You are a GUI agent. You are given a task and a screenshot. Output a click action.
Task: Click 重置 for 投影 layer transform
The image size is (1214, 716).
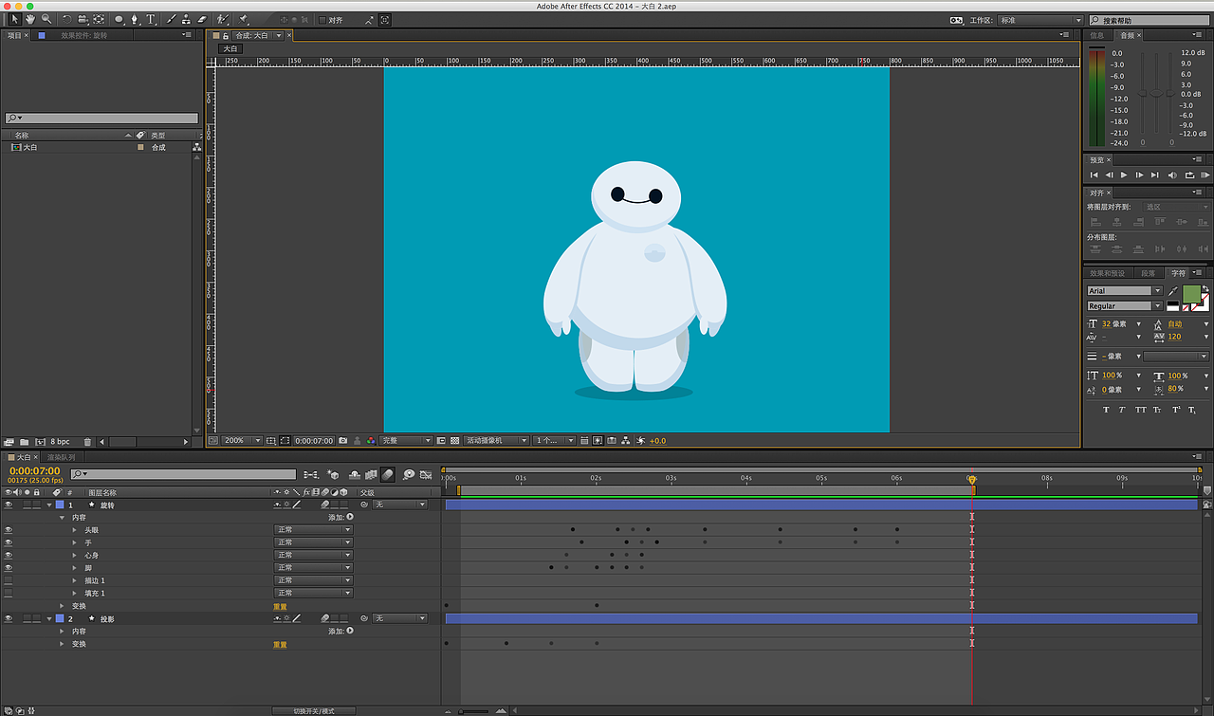280,644
